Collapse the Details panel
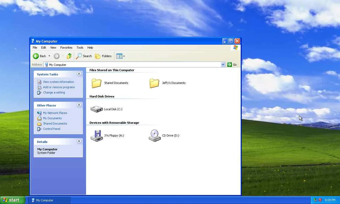The image size is (340, 204). pos(79,141)
